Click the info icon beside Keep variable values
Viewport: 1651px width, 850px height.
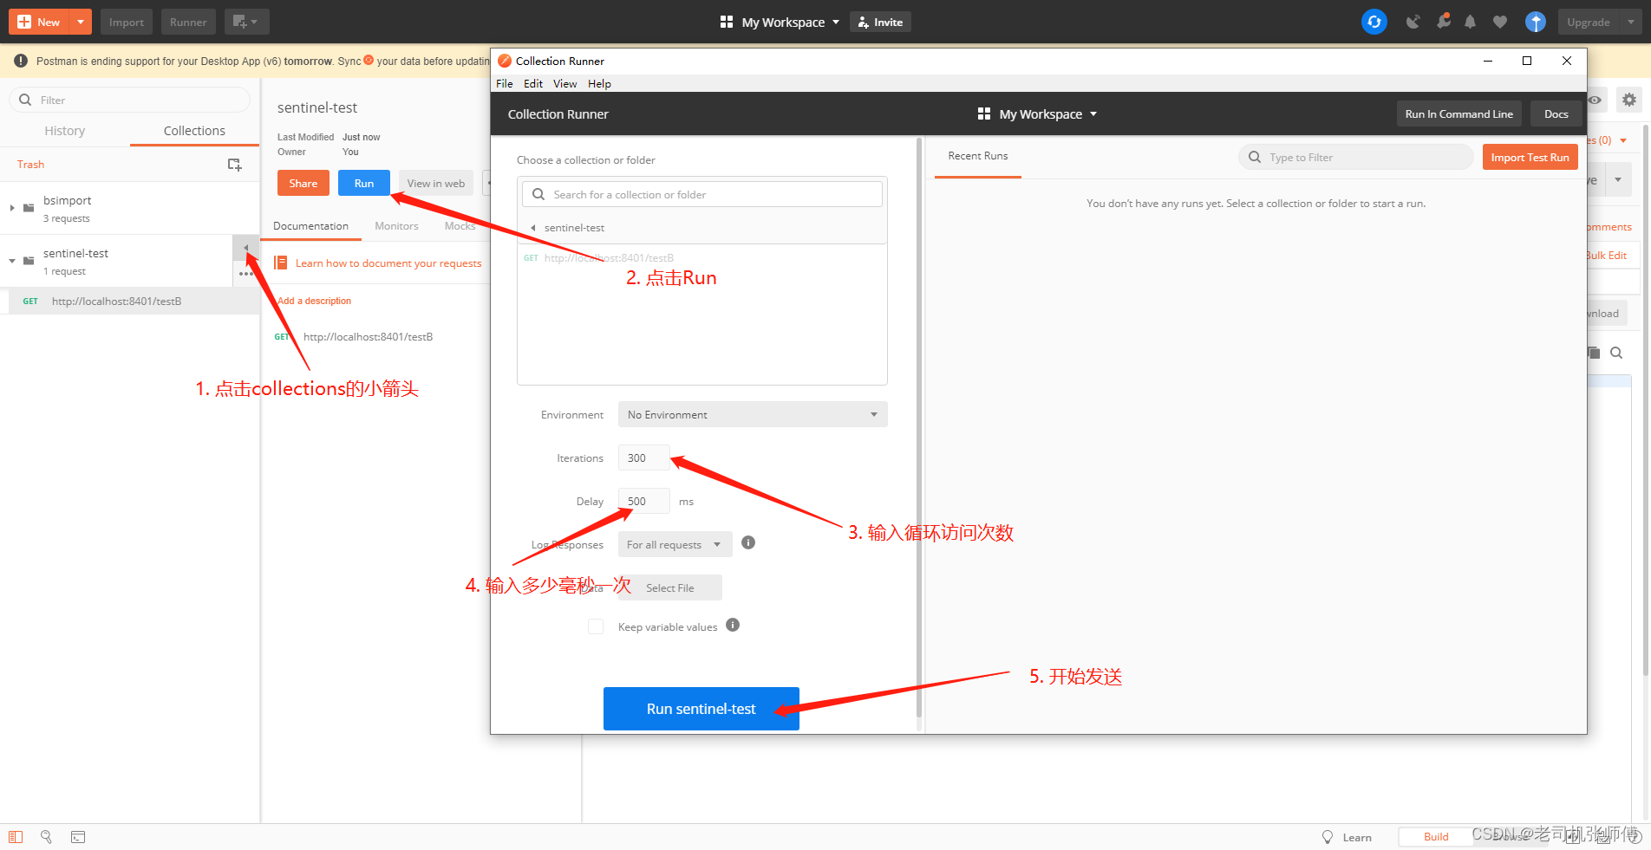[x=733, y=625]
